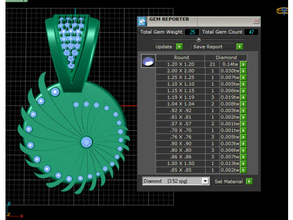Click the green arrow next to Save Report
Image resolution: width=293 pixels, height=220 pixels.
(x=240, y=46)
